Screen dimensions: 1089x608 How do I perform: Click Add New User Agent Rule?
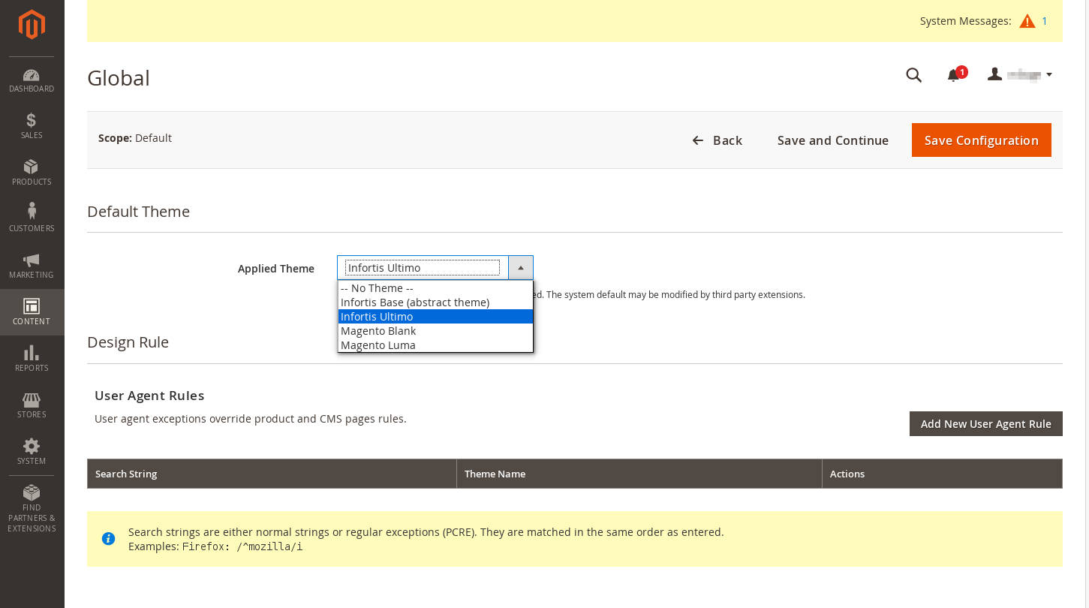click(x=985, y=424)
